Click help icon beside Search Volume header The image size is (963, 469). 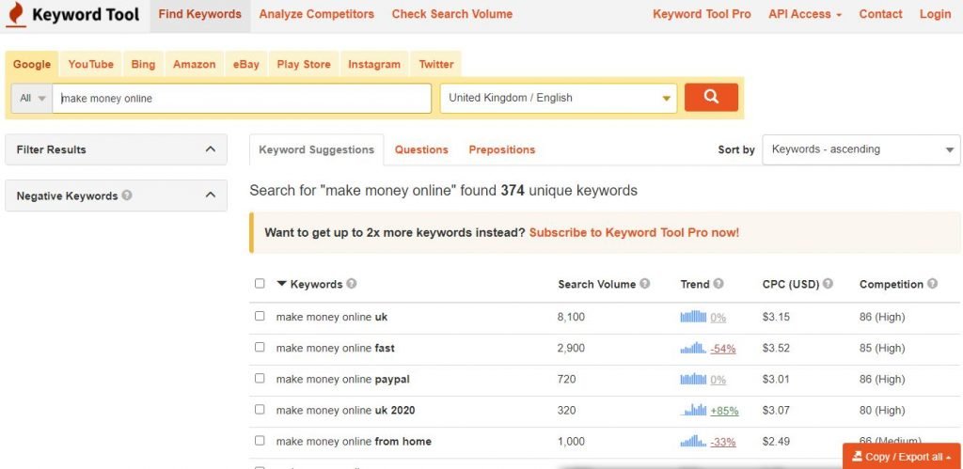(645, 284)
